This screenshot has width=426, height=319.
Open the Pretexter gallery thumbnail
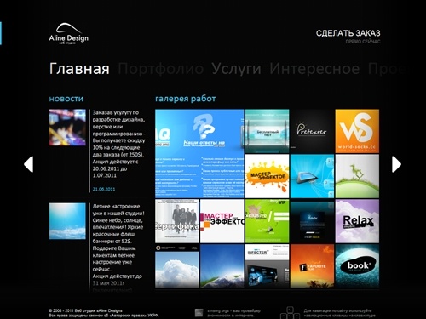coord(312,131)
